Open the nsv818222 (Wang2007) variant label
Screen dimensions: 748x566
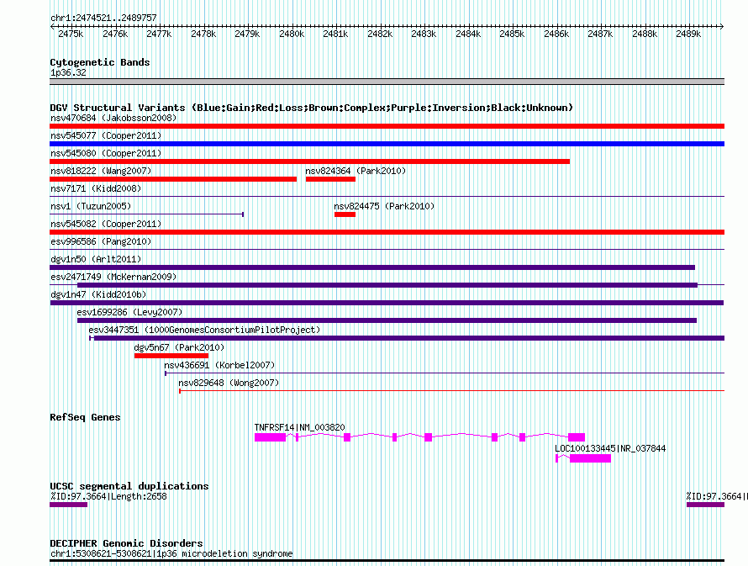pyautogui.click(x=101, y=171)
